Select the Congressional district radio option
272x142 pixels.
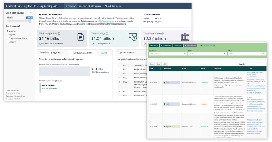click(x=7, y=38)
